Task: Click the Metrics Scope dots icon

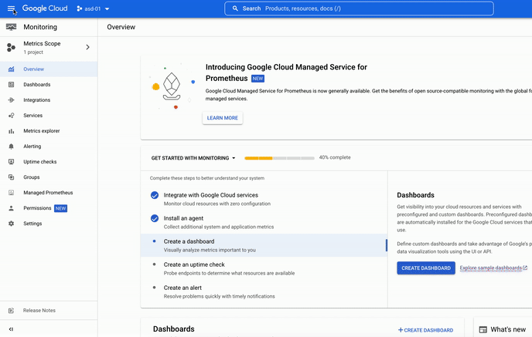Action: pyautogui.click(x=11, y=47)
